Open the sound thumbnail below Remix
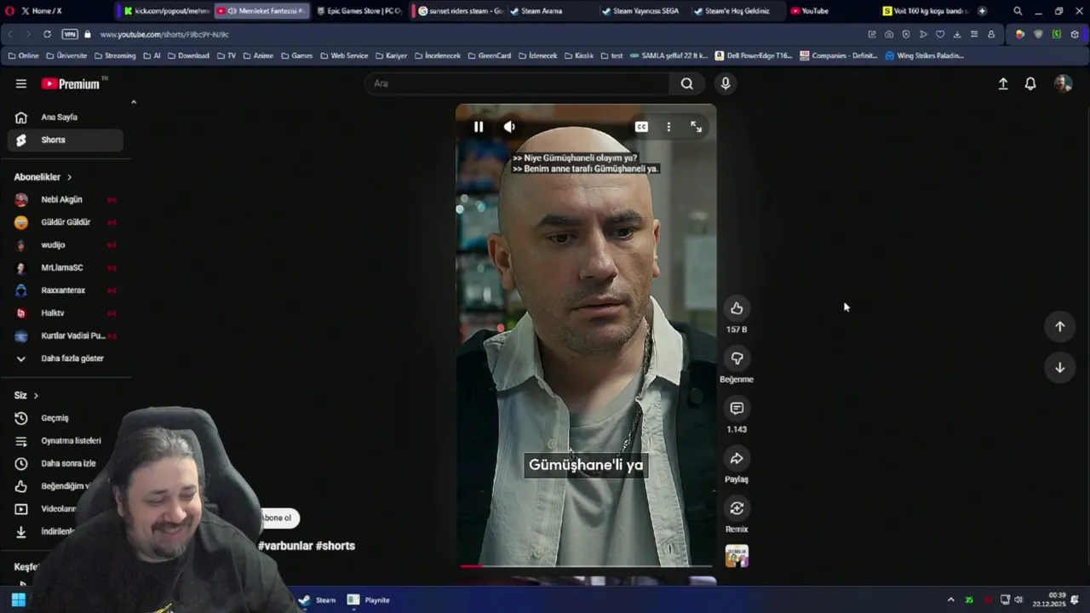Screen dimensions: 1090x613 coord(737,556)
